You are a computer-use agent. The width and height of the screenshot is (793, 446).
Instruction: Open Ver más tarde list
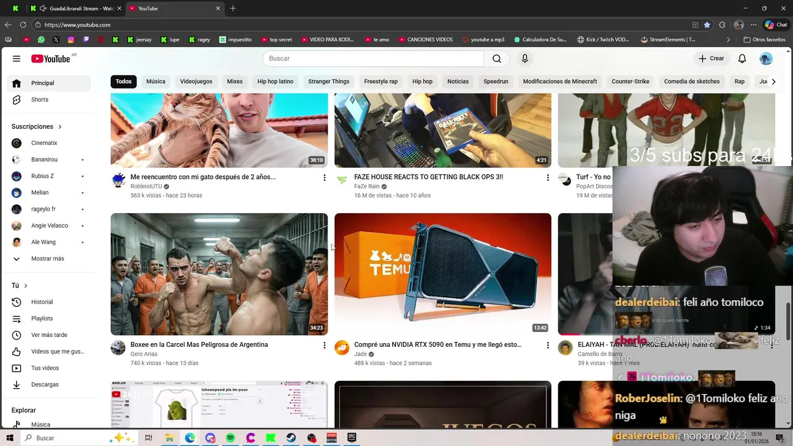tap(50, 335)
